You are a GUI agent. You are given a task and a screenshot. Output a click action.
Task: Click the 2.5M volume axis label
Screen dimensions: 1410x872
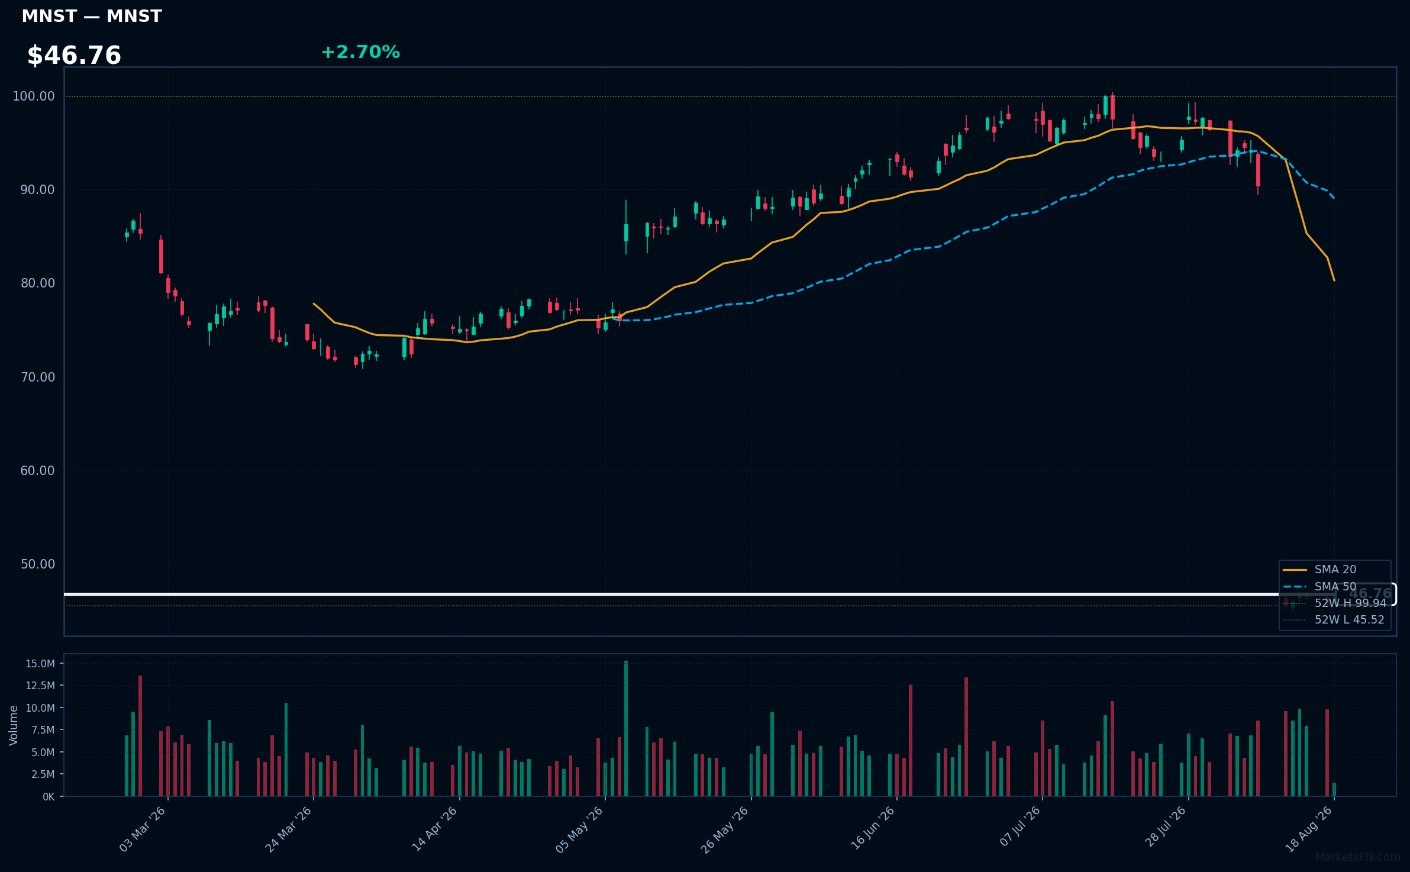tap(43, 774)
